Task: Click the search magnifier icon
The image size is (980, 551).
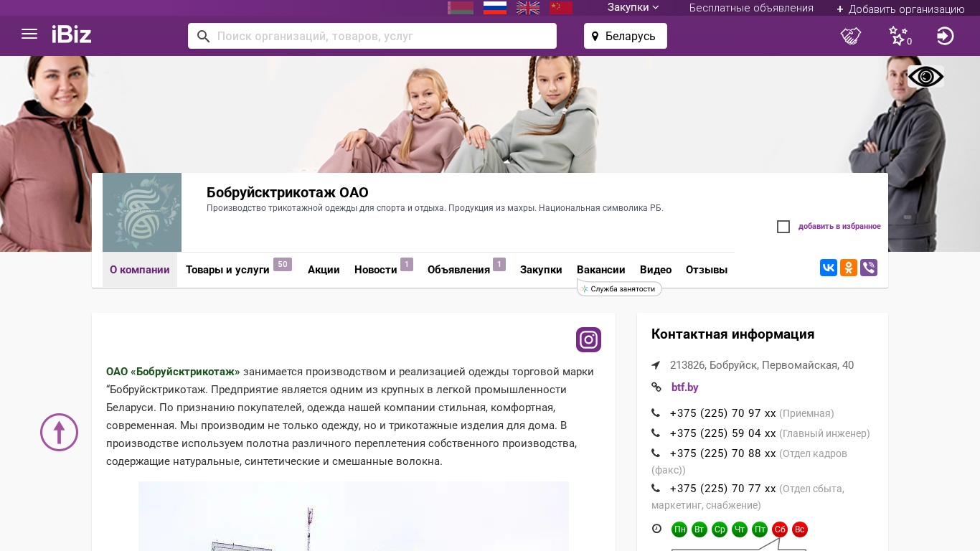Action: [204, 36]
